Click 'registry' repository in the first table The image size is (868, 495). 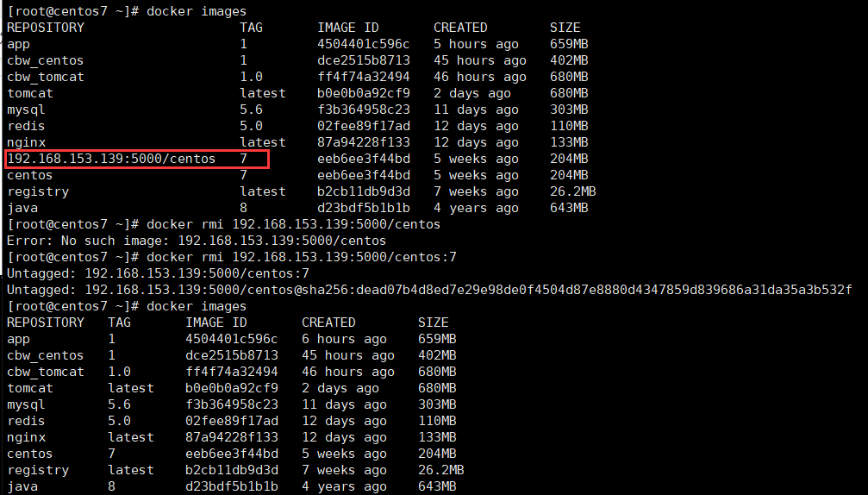(x=38, y=191)
